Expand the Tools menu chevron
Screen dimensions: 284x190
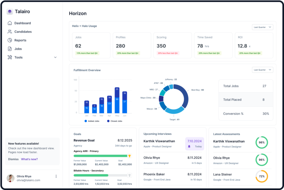coord(55,57)
